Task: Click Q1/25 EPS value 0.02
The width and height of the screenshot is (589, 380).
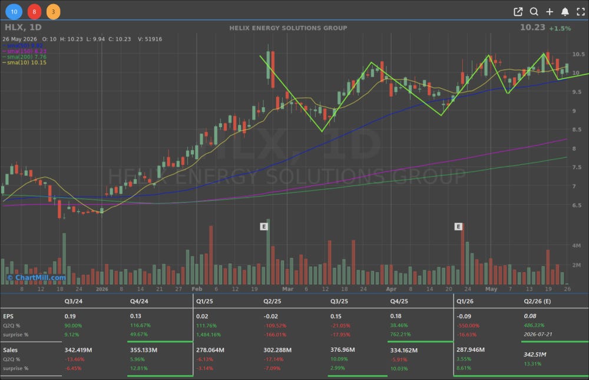Action: (201, 316)
